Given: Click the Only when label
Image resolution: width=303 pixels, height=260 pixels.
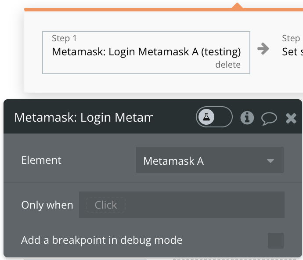Looking at the screenshot, I should (47, 205).
